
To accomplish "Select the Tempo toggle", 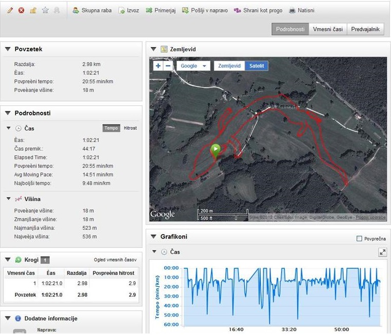I will (111, 128).
